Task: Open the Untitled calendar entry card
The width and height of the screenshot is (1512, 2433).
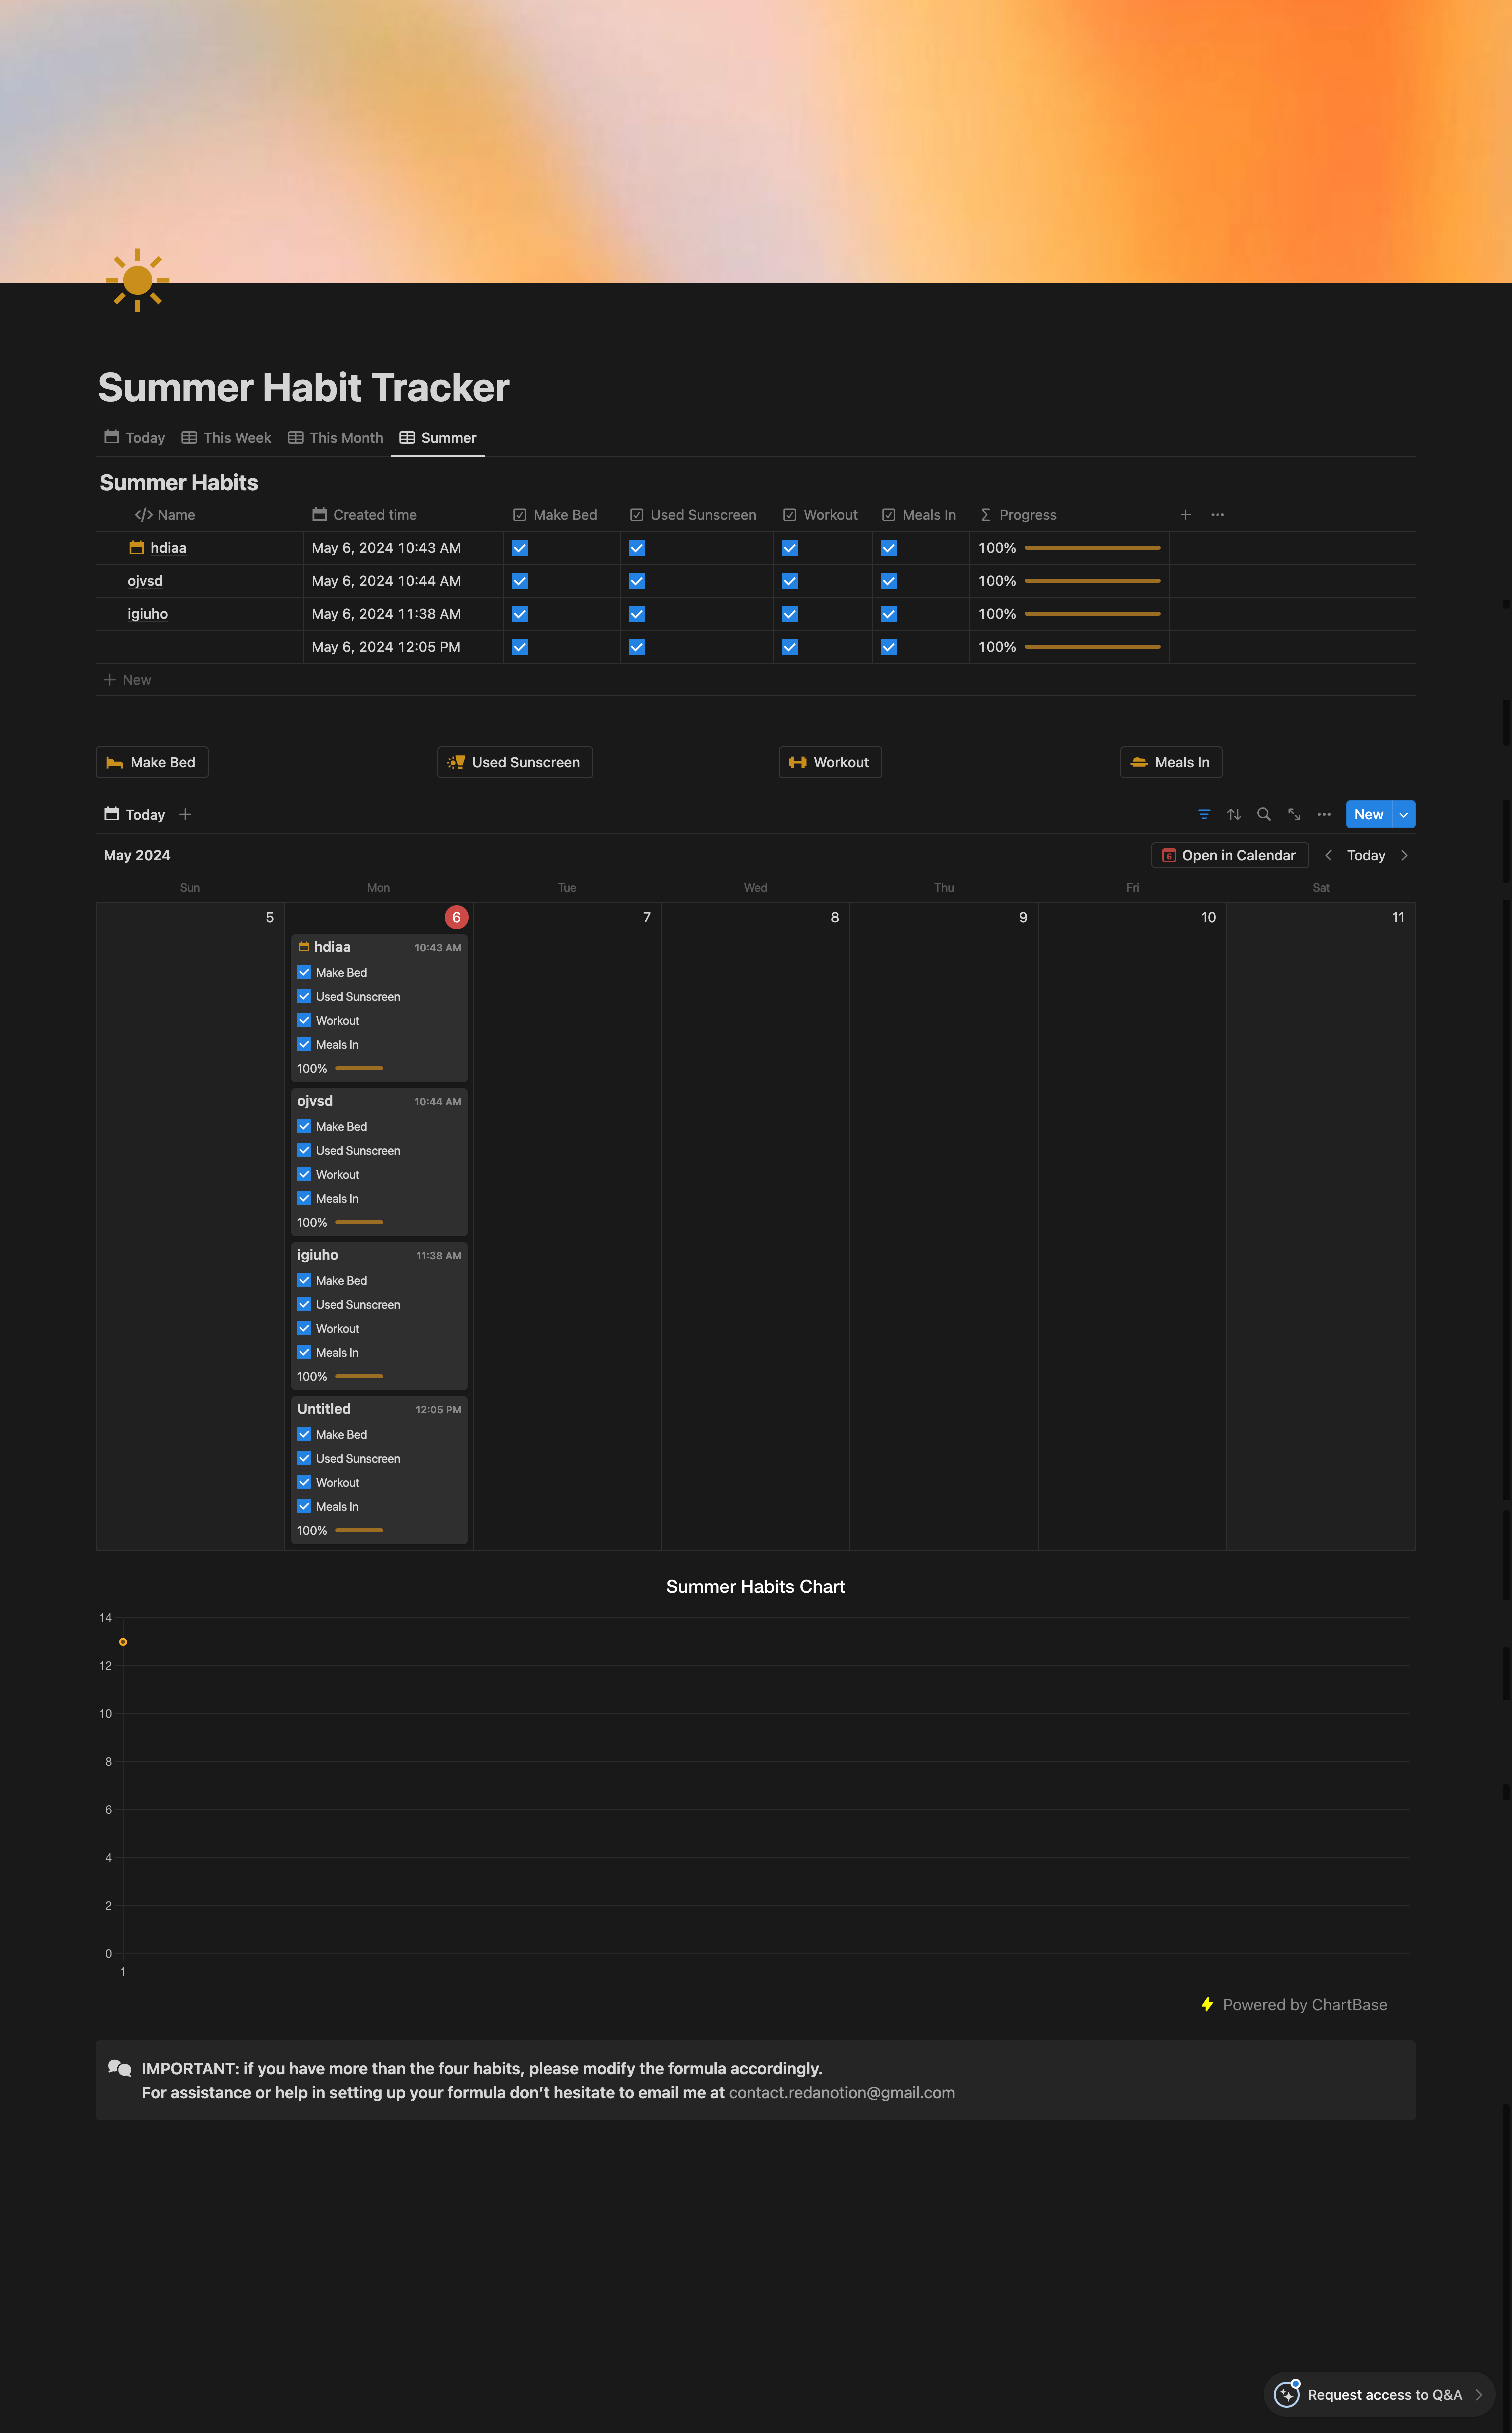Action: [x=324, y=1409]
